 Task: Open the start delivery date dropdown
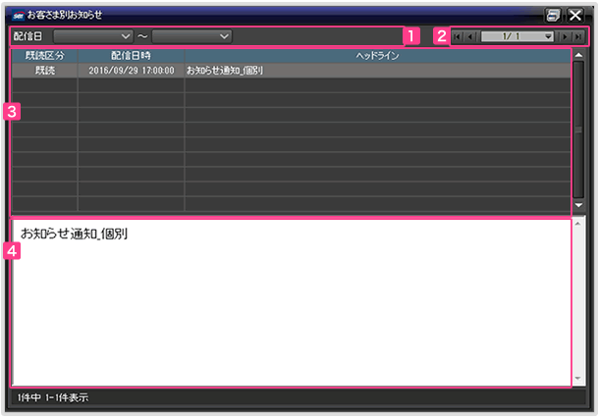[93, 36]
